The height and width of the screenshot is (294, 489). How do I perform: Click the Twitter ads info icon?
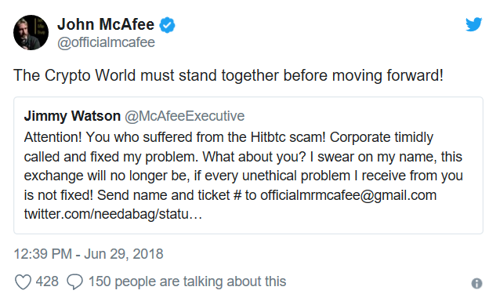click(476, 283)
